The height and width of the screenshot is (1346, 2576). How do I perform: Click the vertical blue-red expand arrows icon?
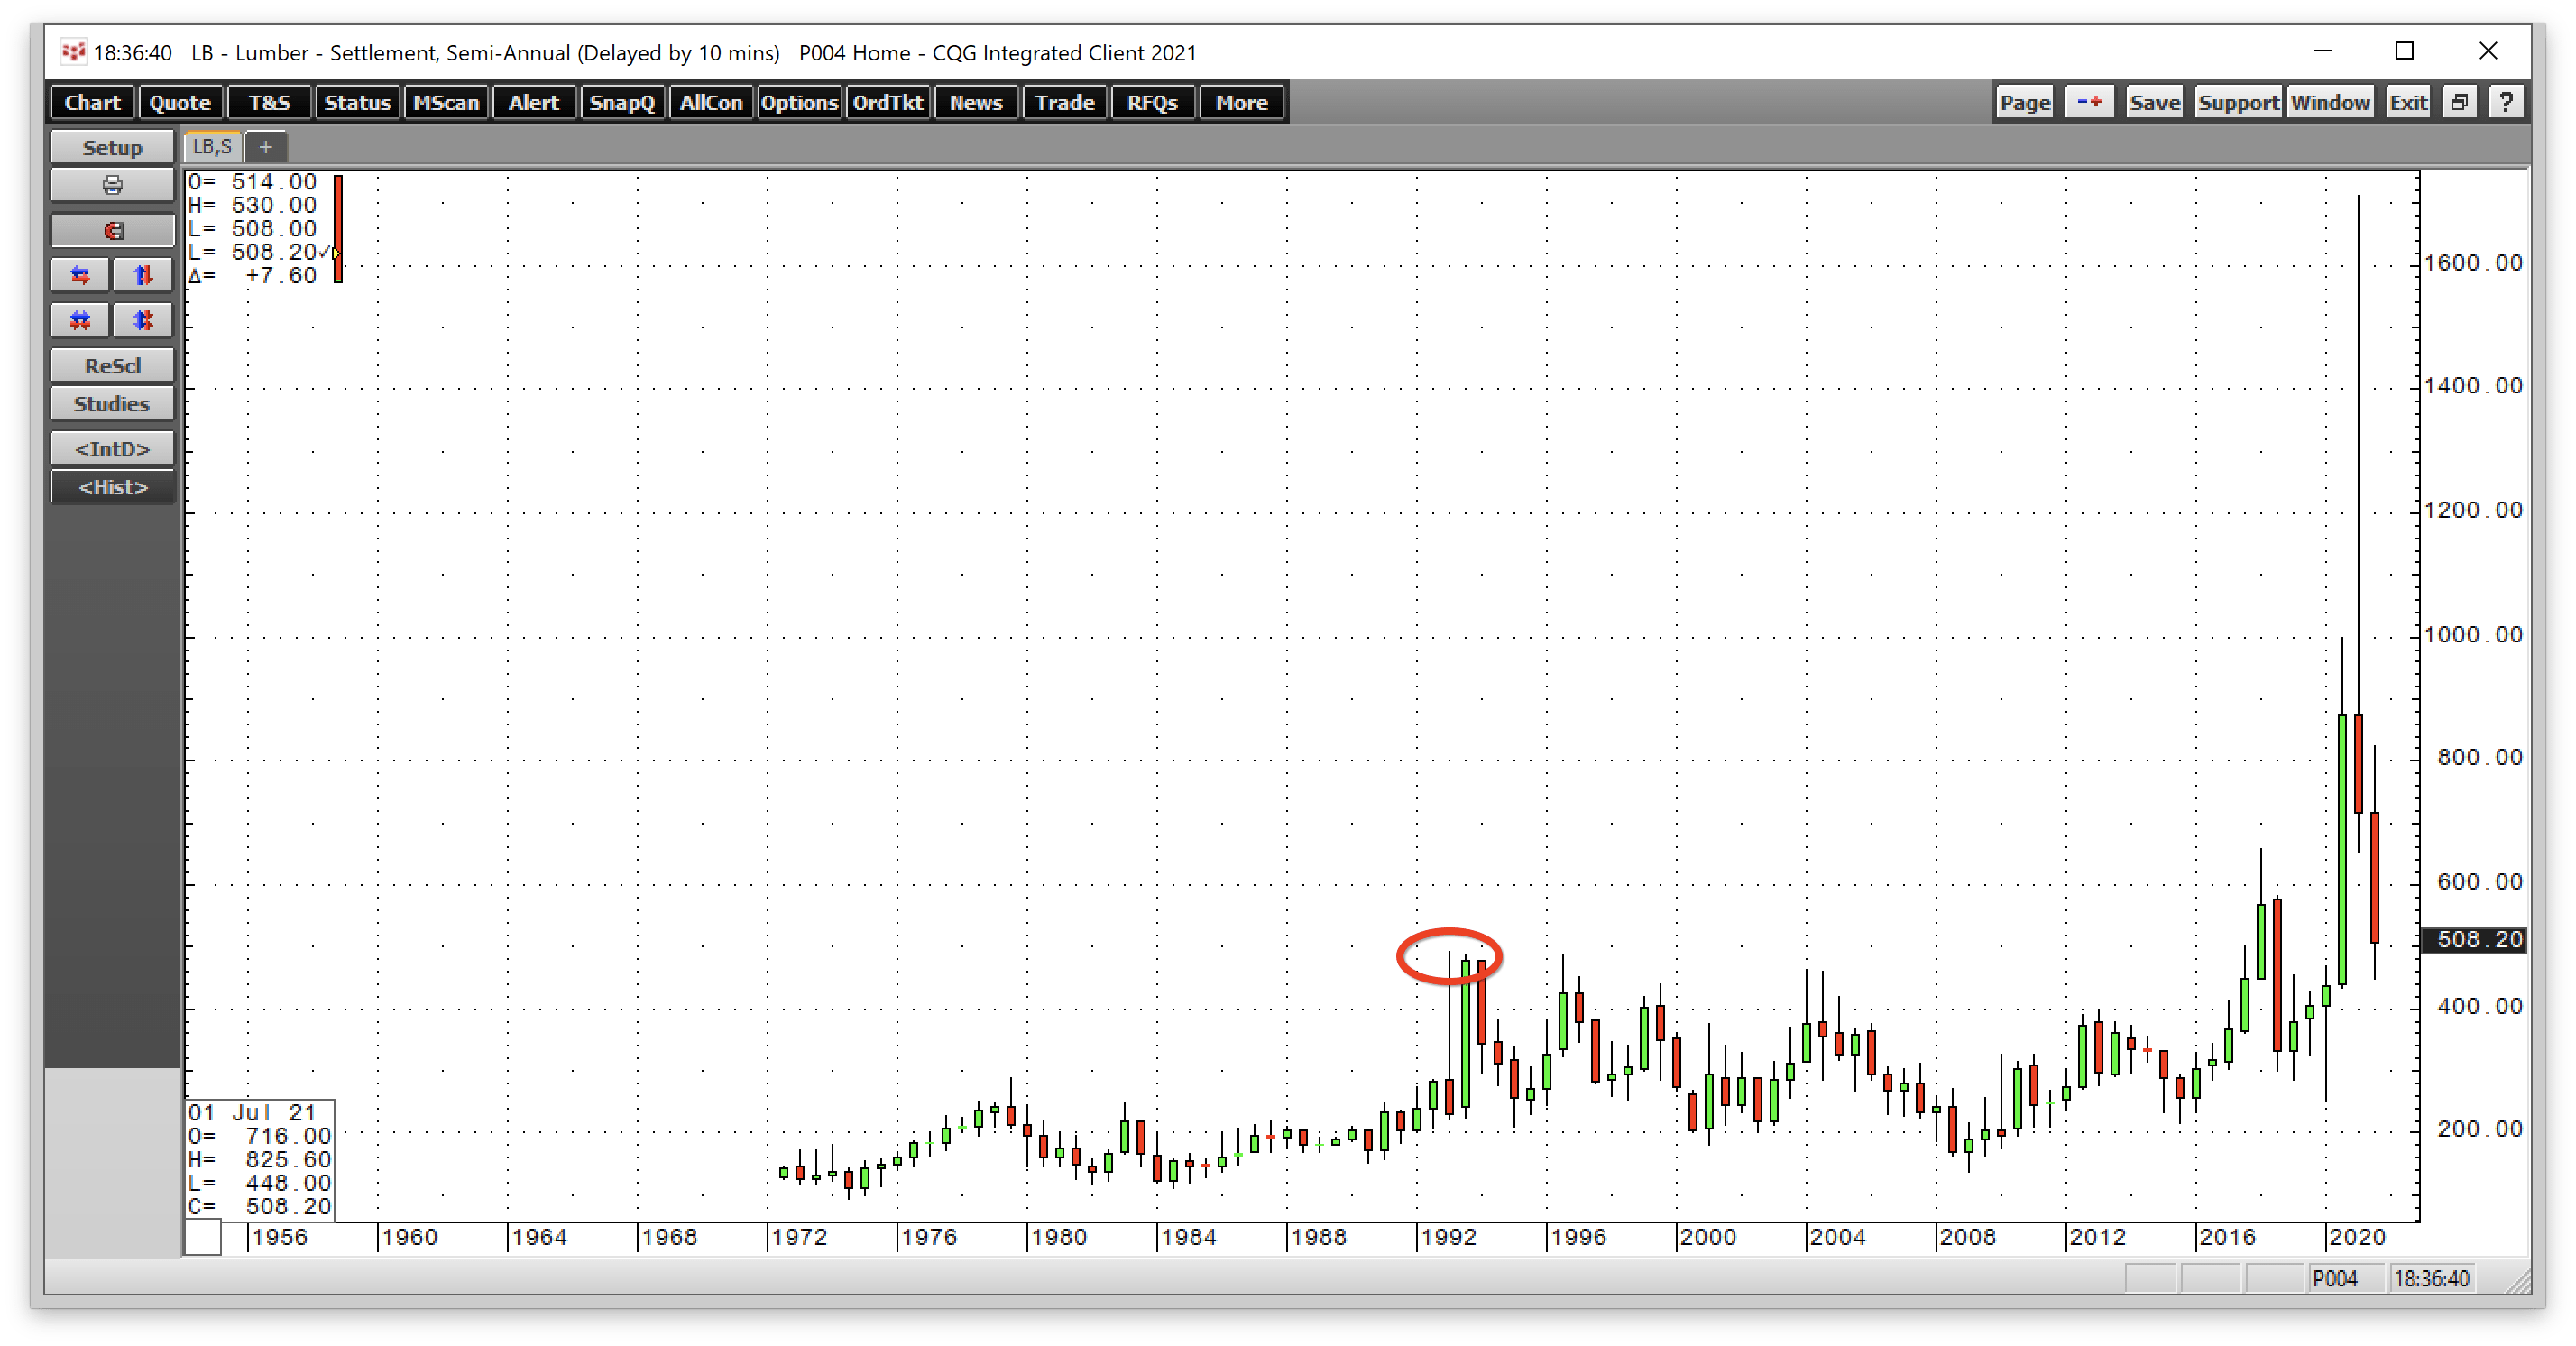143,275
